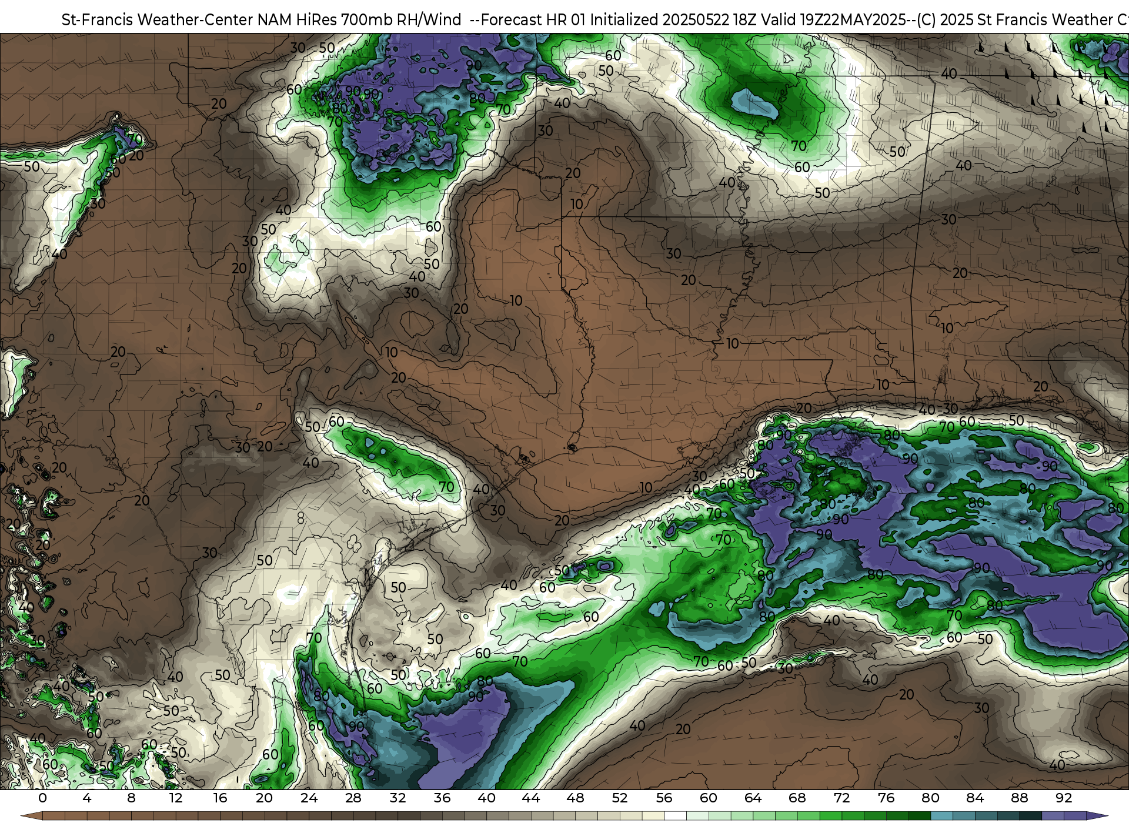Click the '72' colorbar tick label

point(841,798)
